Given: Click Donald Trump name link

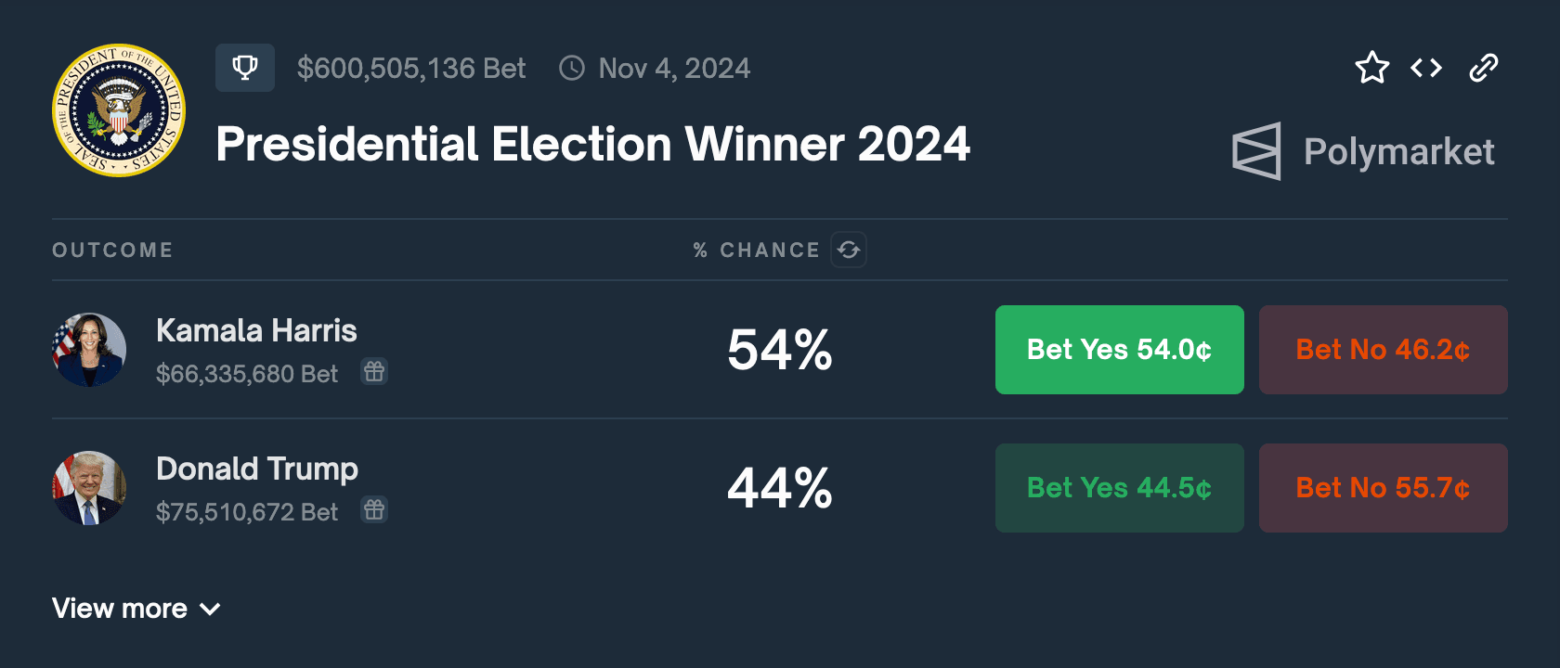Looking at the screenshot, I should (257, 469).
